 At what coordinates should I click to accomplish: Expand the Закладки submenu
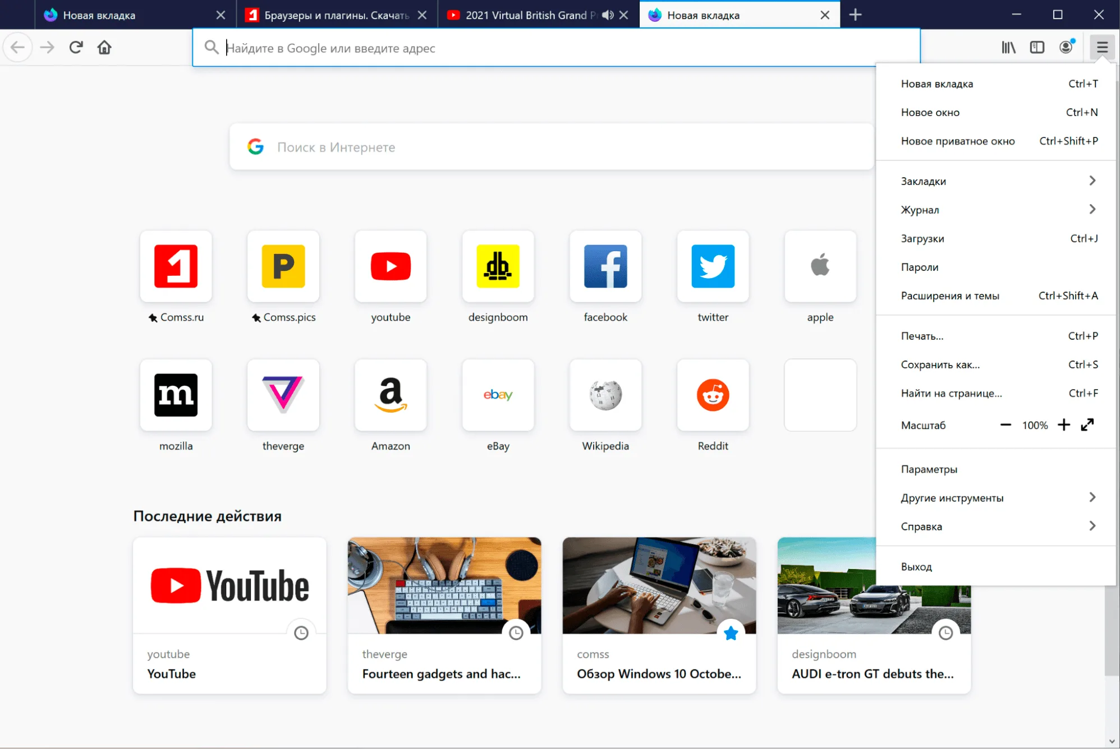(996, 181)
